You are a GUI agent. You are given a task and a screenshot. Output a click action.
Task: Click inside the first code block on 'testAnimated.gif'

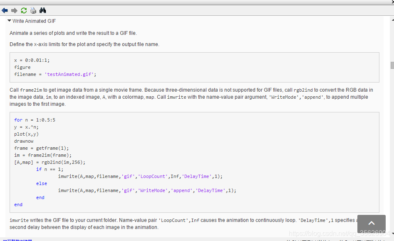pyautogui.click(x=69, y=74)
